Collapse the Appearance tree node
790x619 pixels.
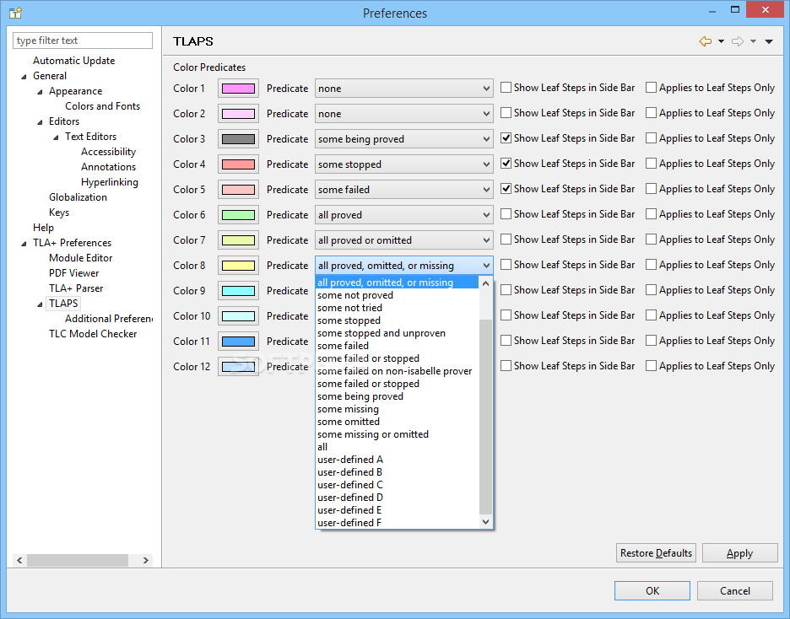click(x=41, y=92)
